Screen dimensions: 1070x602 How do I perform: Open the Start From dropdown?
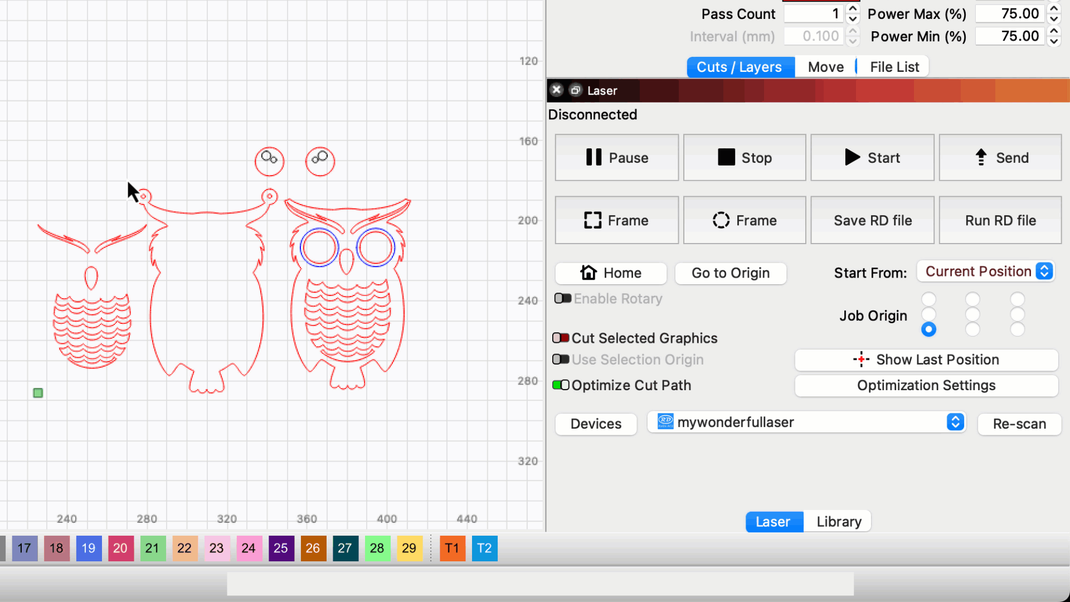pyautogui.click(x=985, y=271)
